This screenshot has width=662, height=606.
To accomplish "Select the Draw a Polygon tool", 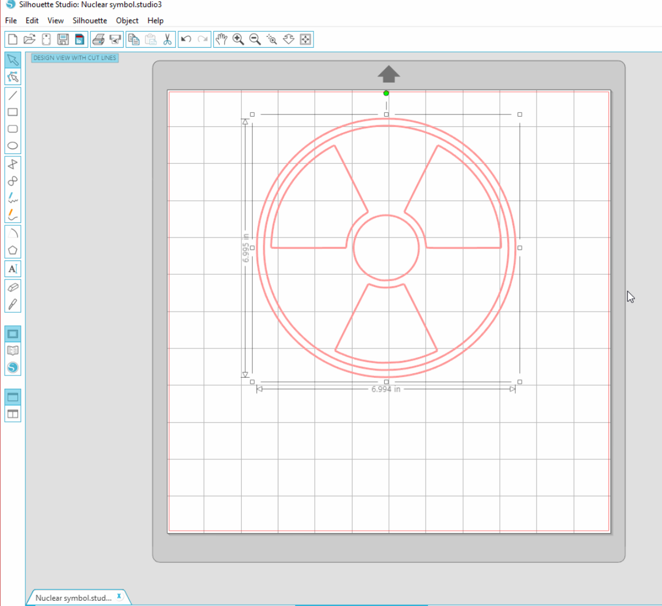I will (13, 164).
